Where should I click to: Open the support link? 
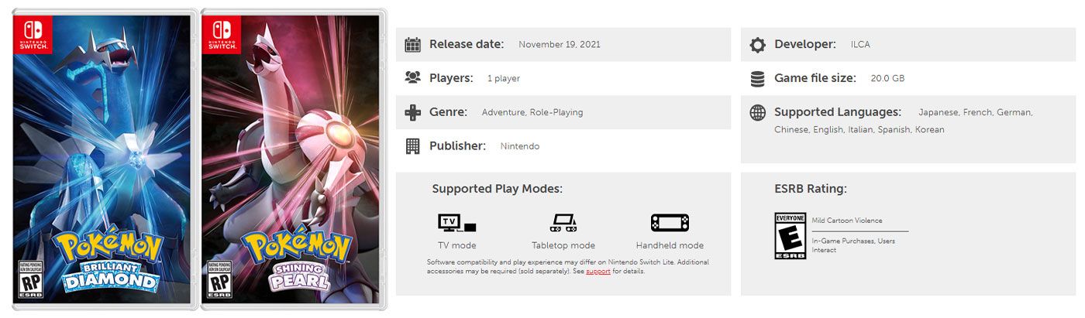(598, 272)
